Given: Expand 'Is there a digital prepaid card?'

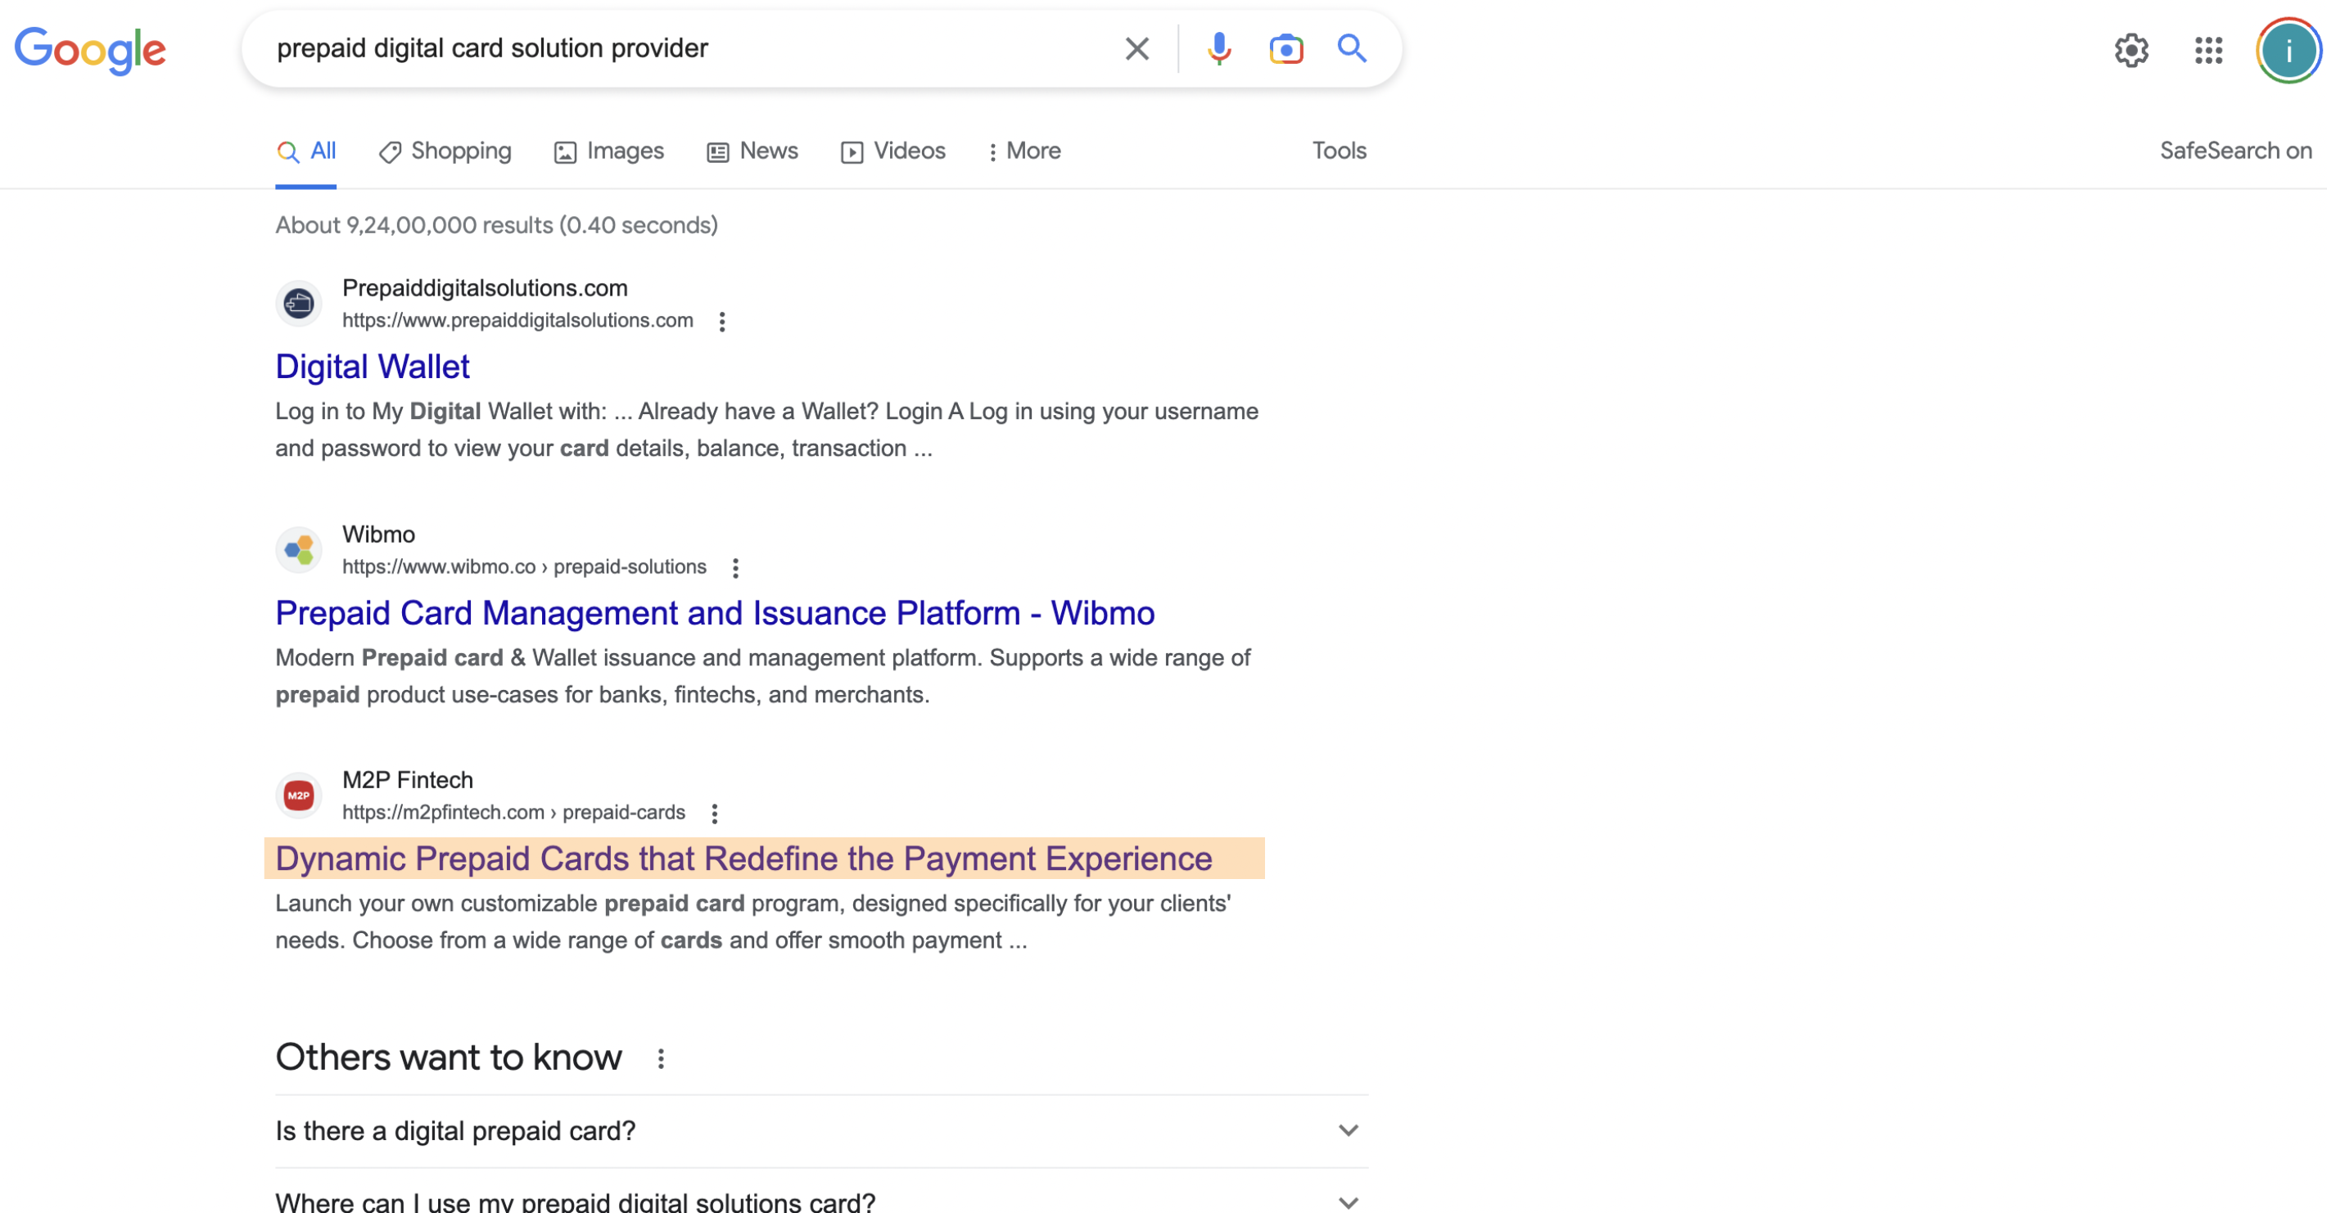Looking at the screenshot, I should click(x=821, y=1131).
